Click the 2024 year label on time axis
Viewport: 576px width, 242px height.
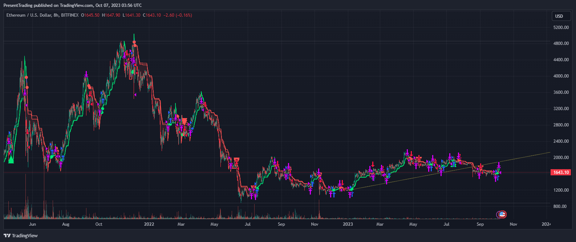546,224
